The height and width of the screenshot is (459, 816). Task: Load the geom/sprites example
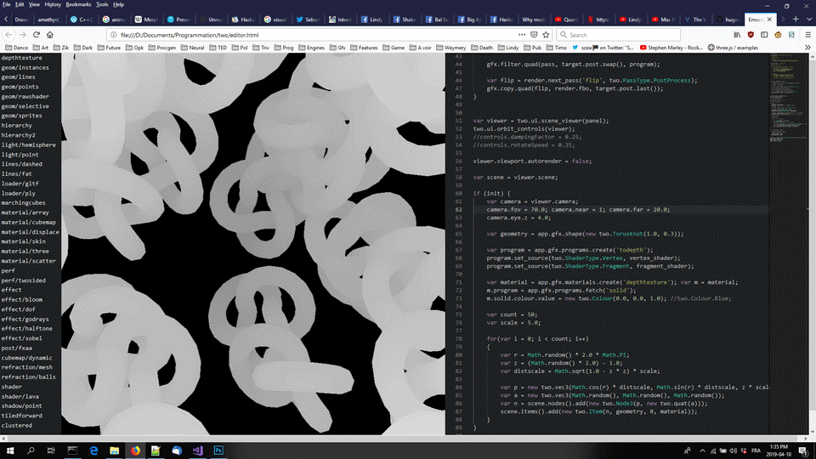click(22, 116)
